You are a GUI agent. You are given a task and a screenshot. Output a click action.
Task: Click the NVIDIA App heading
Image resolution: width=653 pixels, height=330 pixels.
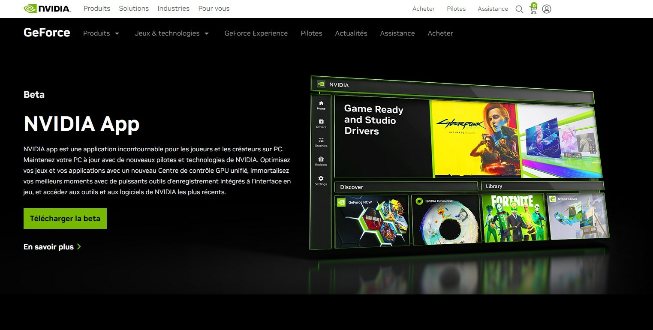click(81, 123)
